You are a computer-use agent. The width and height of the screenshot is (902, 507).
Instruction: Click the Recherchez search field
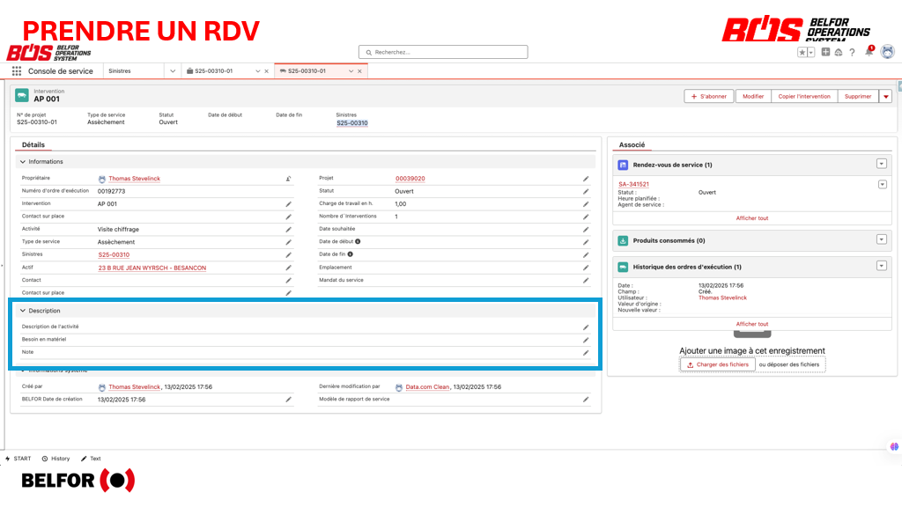point(443,52)
